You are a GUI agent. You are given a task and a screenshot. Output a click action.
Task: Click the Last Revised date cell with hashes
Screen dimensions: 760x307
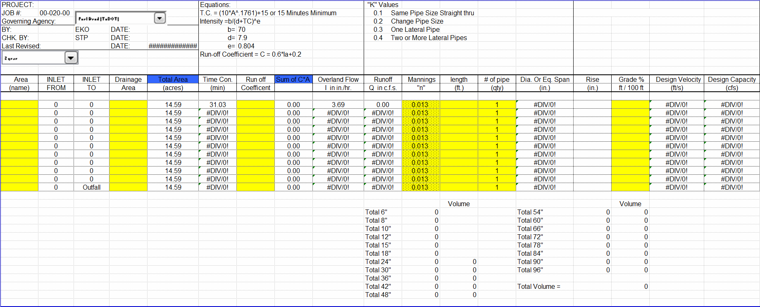[173, 46]
